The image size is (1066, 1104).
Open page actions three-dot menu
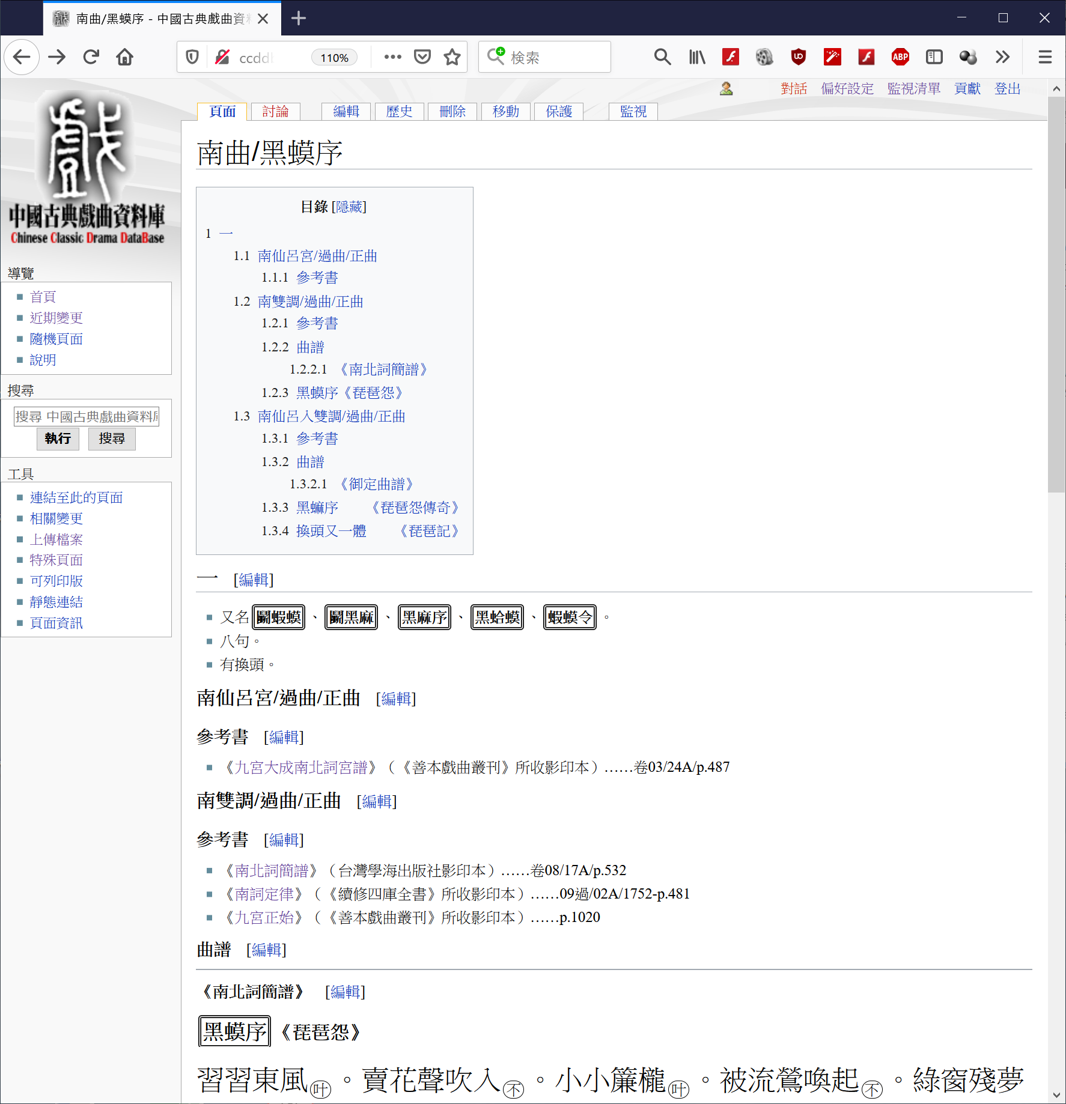click(x=392, y=57)
